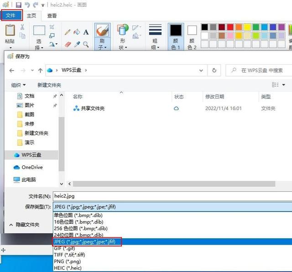Click the view layout icon

tap(275, 85)
